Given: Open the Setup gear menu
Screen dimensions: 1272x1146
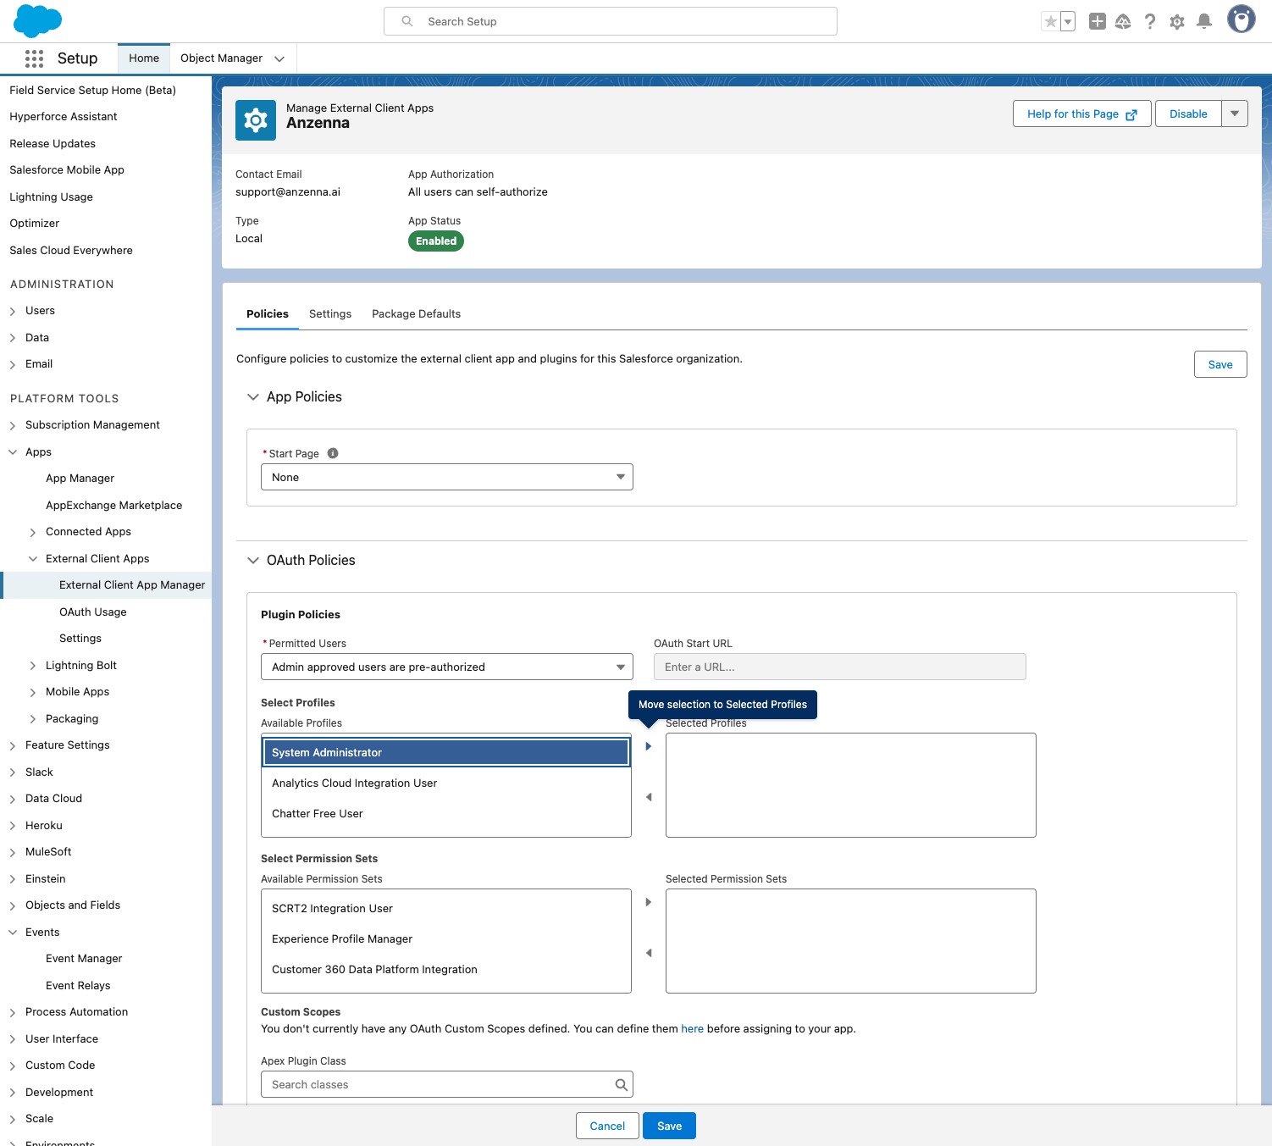Looking at the screenshot, I should click(x=1176, y=22).
